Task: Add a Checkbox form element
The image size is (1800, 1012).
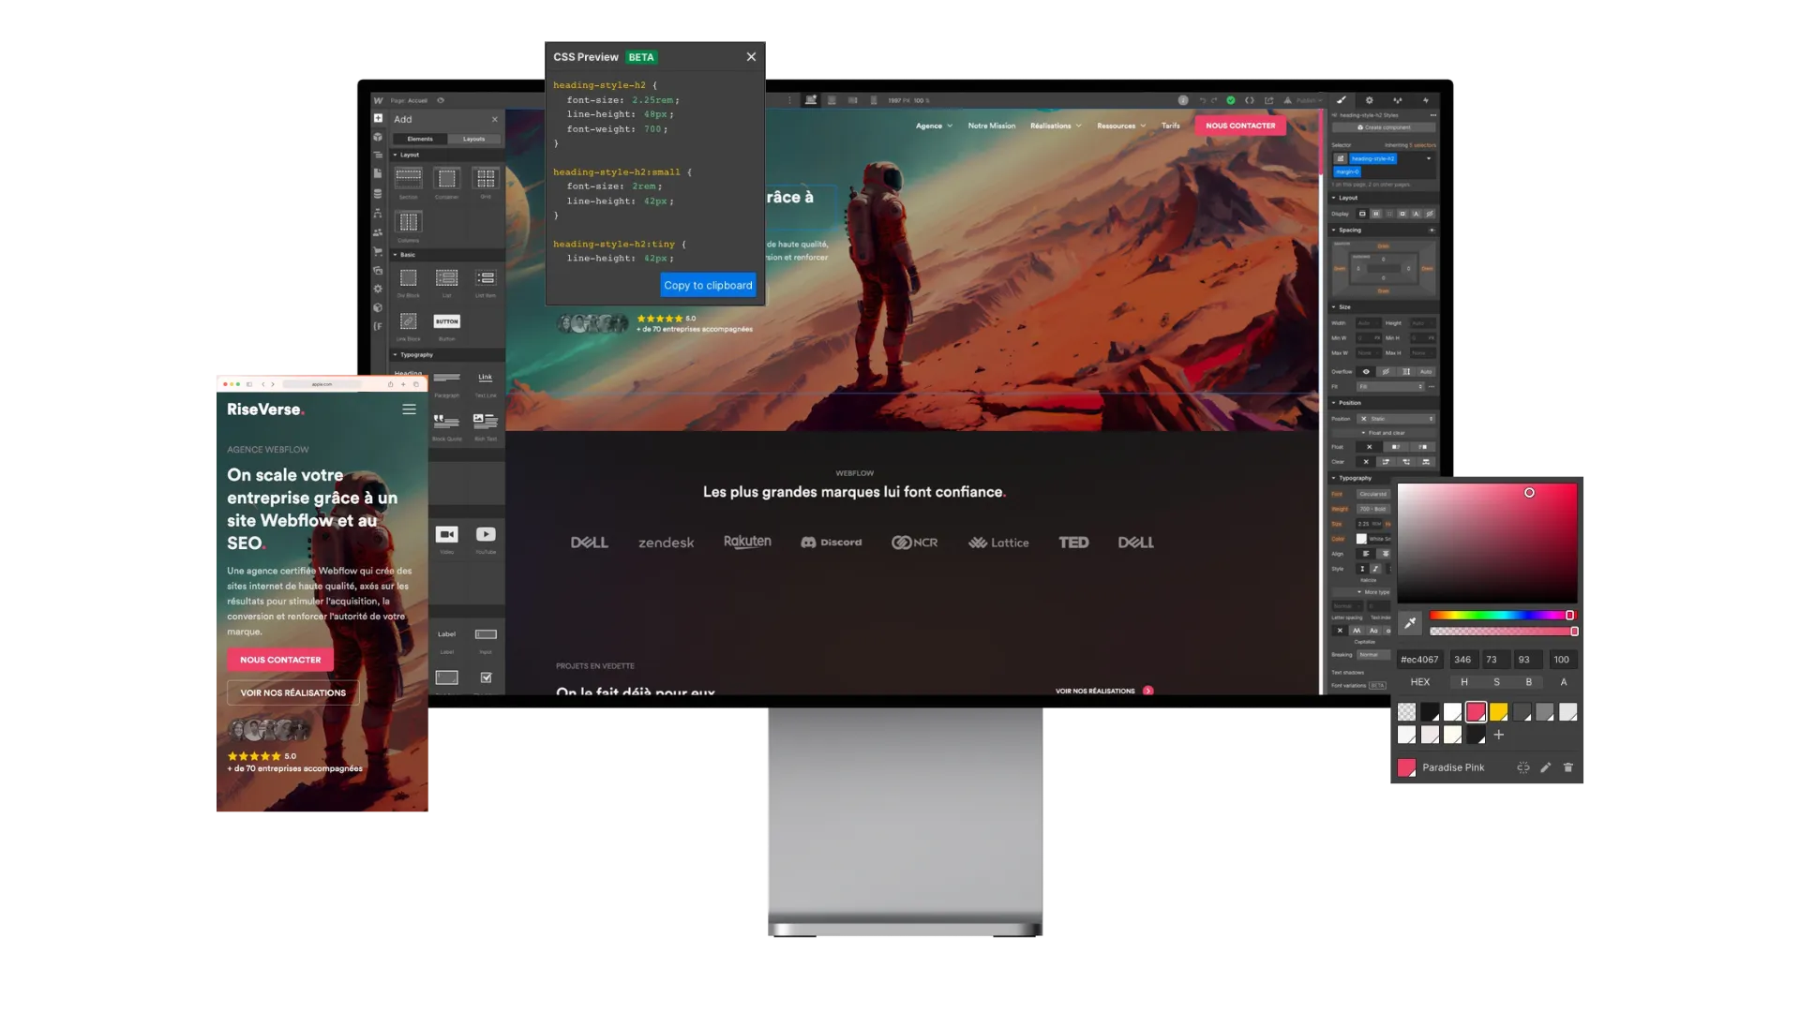Action: click(x=486, y=677)
